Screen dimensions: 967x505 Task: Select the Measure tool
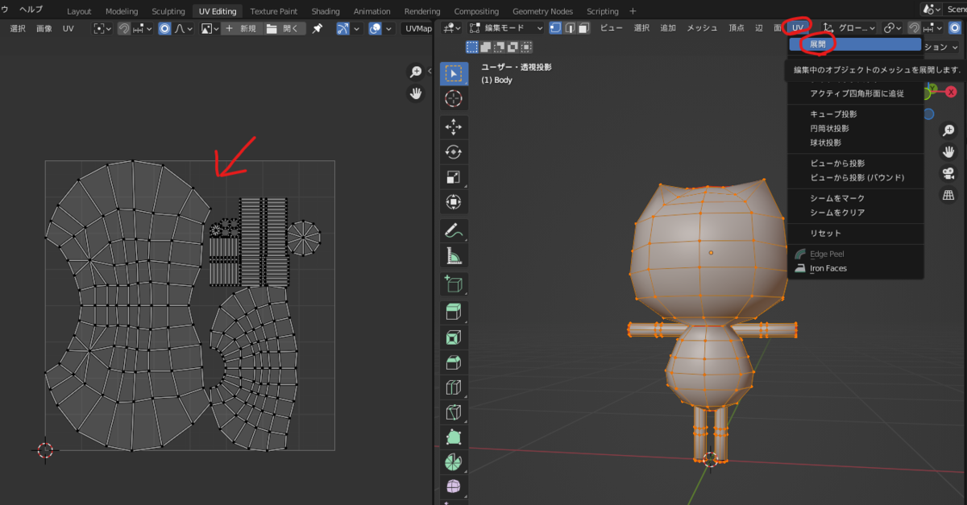[454, 255]
